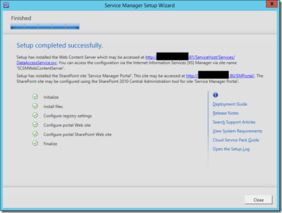Image resolution: width=282 pixels, height=213 pixels.
Task: Open the Cloud Service Pack Guide link
Action: (236, 140)
